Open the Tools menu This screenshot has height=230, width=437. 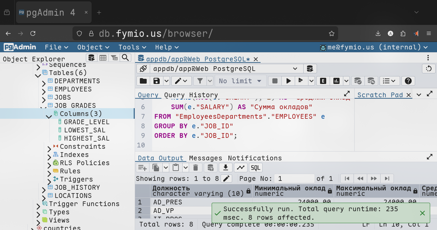tap(132, 47)
